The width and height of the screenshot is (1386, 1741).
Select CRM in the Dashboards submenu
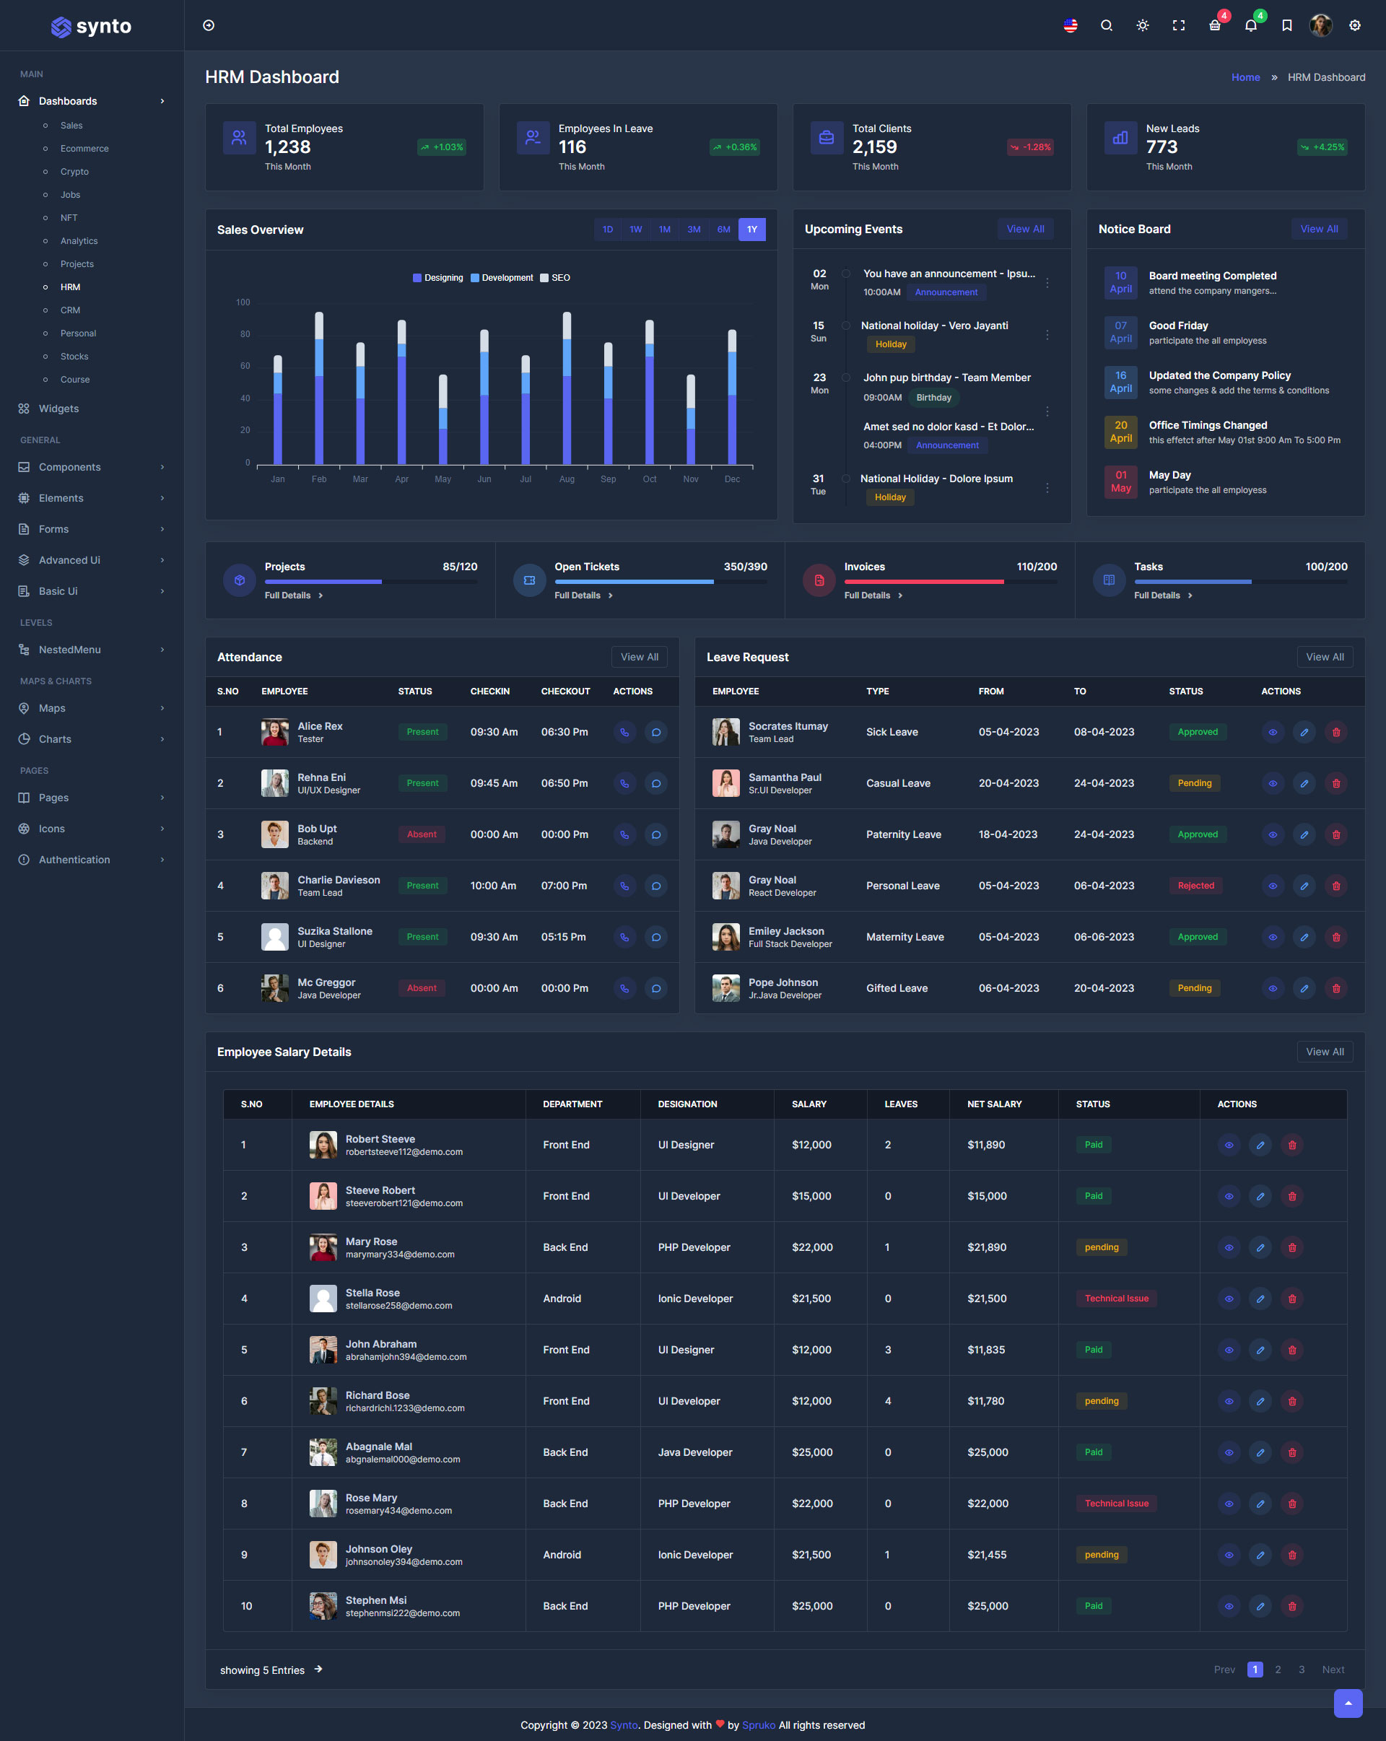pos(70,310)
